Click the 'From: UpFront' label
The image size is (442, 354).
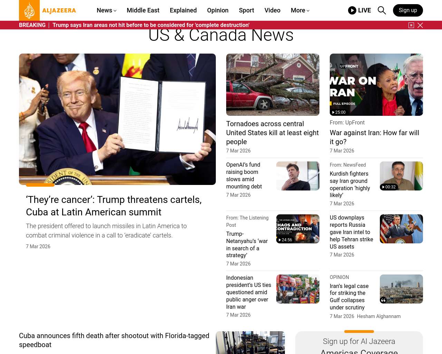[x=347, y=122]
